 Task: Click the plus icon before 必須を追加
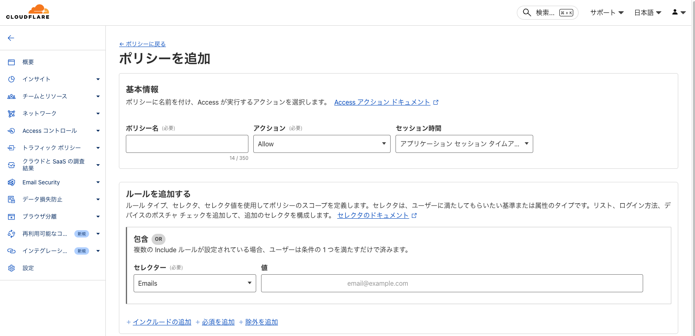(198, 322)
